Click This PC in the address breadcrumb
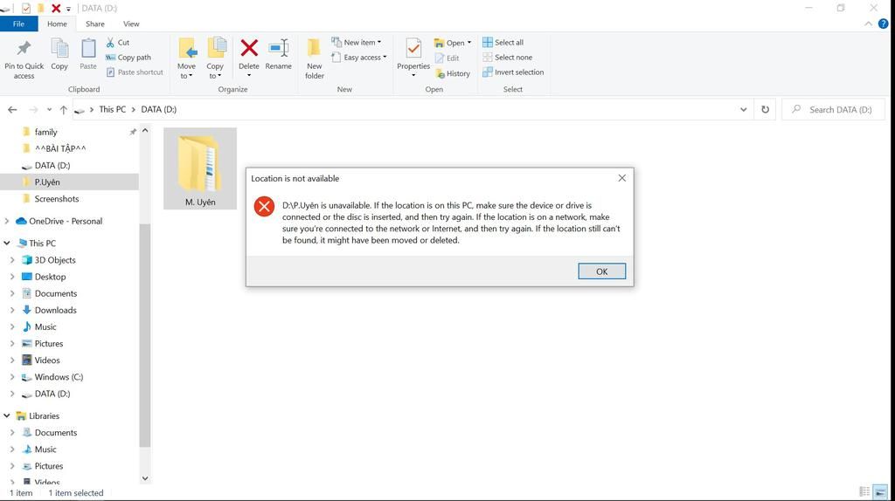The image size is (895, 501). (x=113, y=109)
